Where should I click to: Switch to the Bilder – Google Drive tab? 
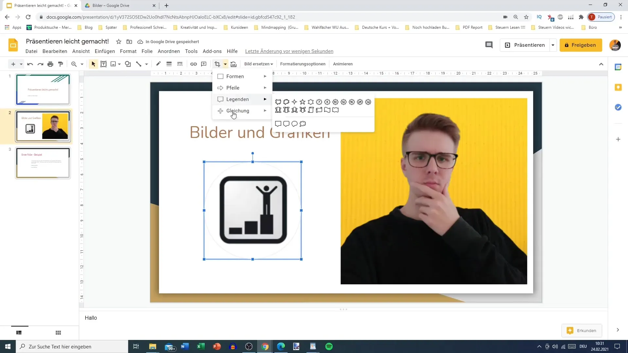point(120,6)
